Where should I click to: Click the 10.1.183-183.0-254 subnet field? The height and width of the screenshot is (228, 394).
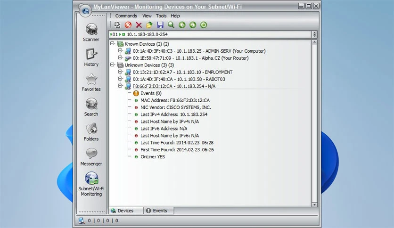pyautogui.click(x=210, y=34)
